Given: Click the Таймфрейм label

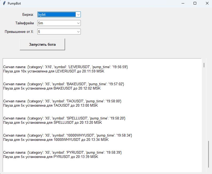Looking at the screenshot, I should (25, 23).
